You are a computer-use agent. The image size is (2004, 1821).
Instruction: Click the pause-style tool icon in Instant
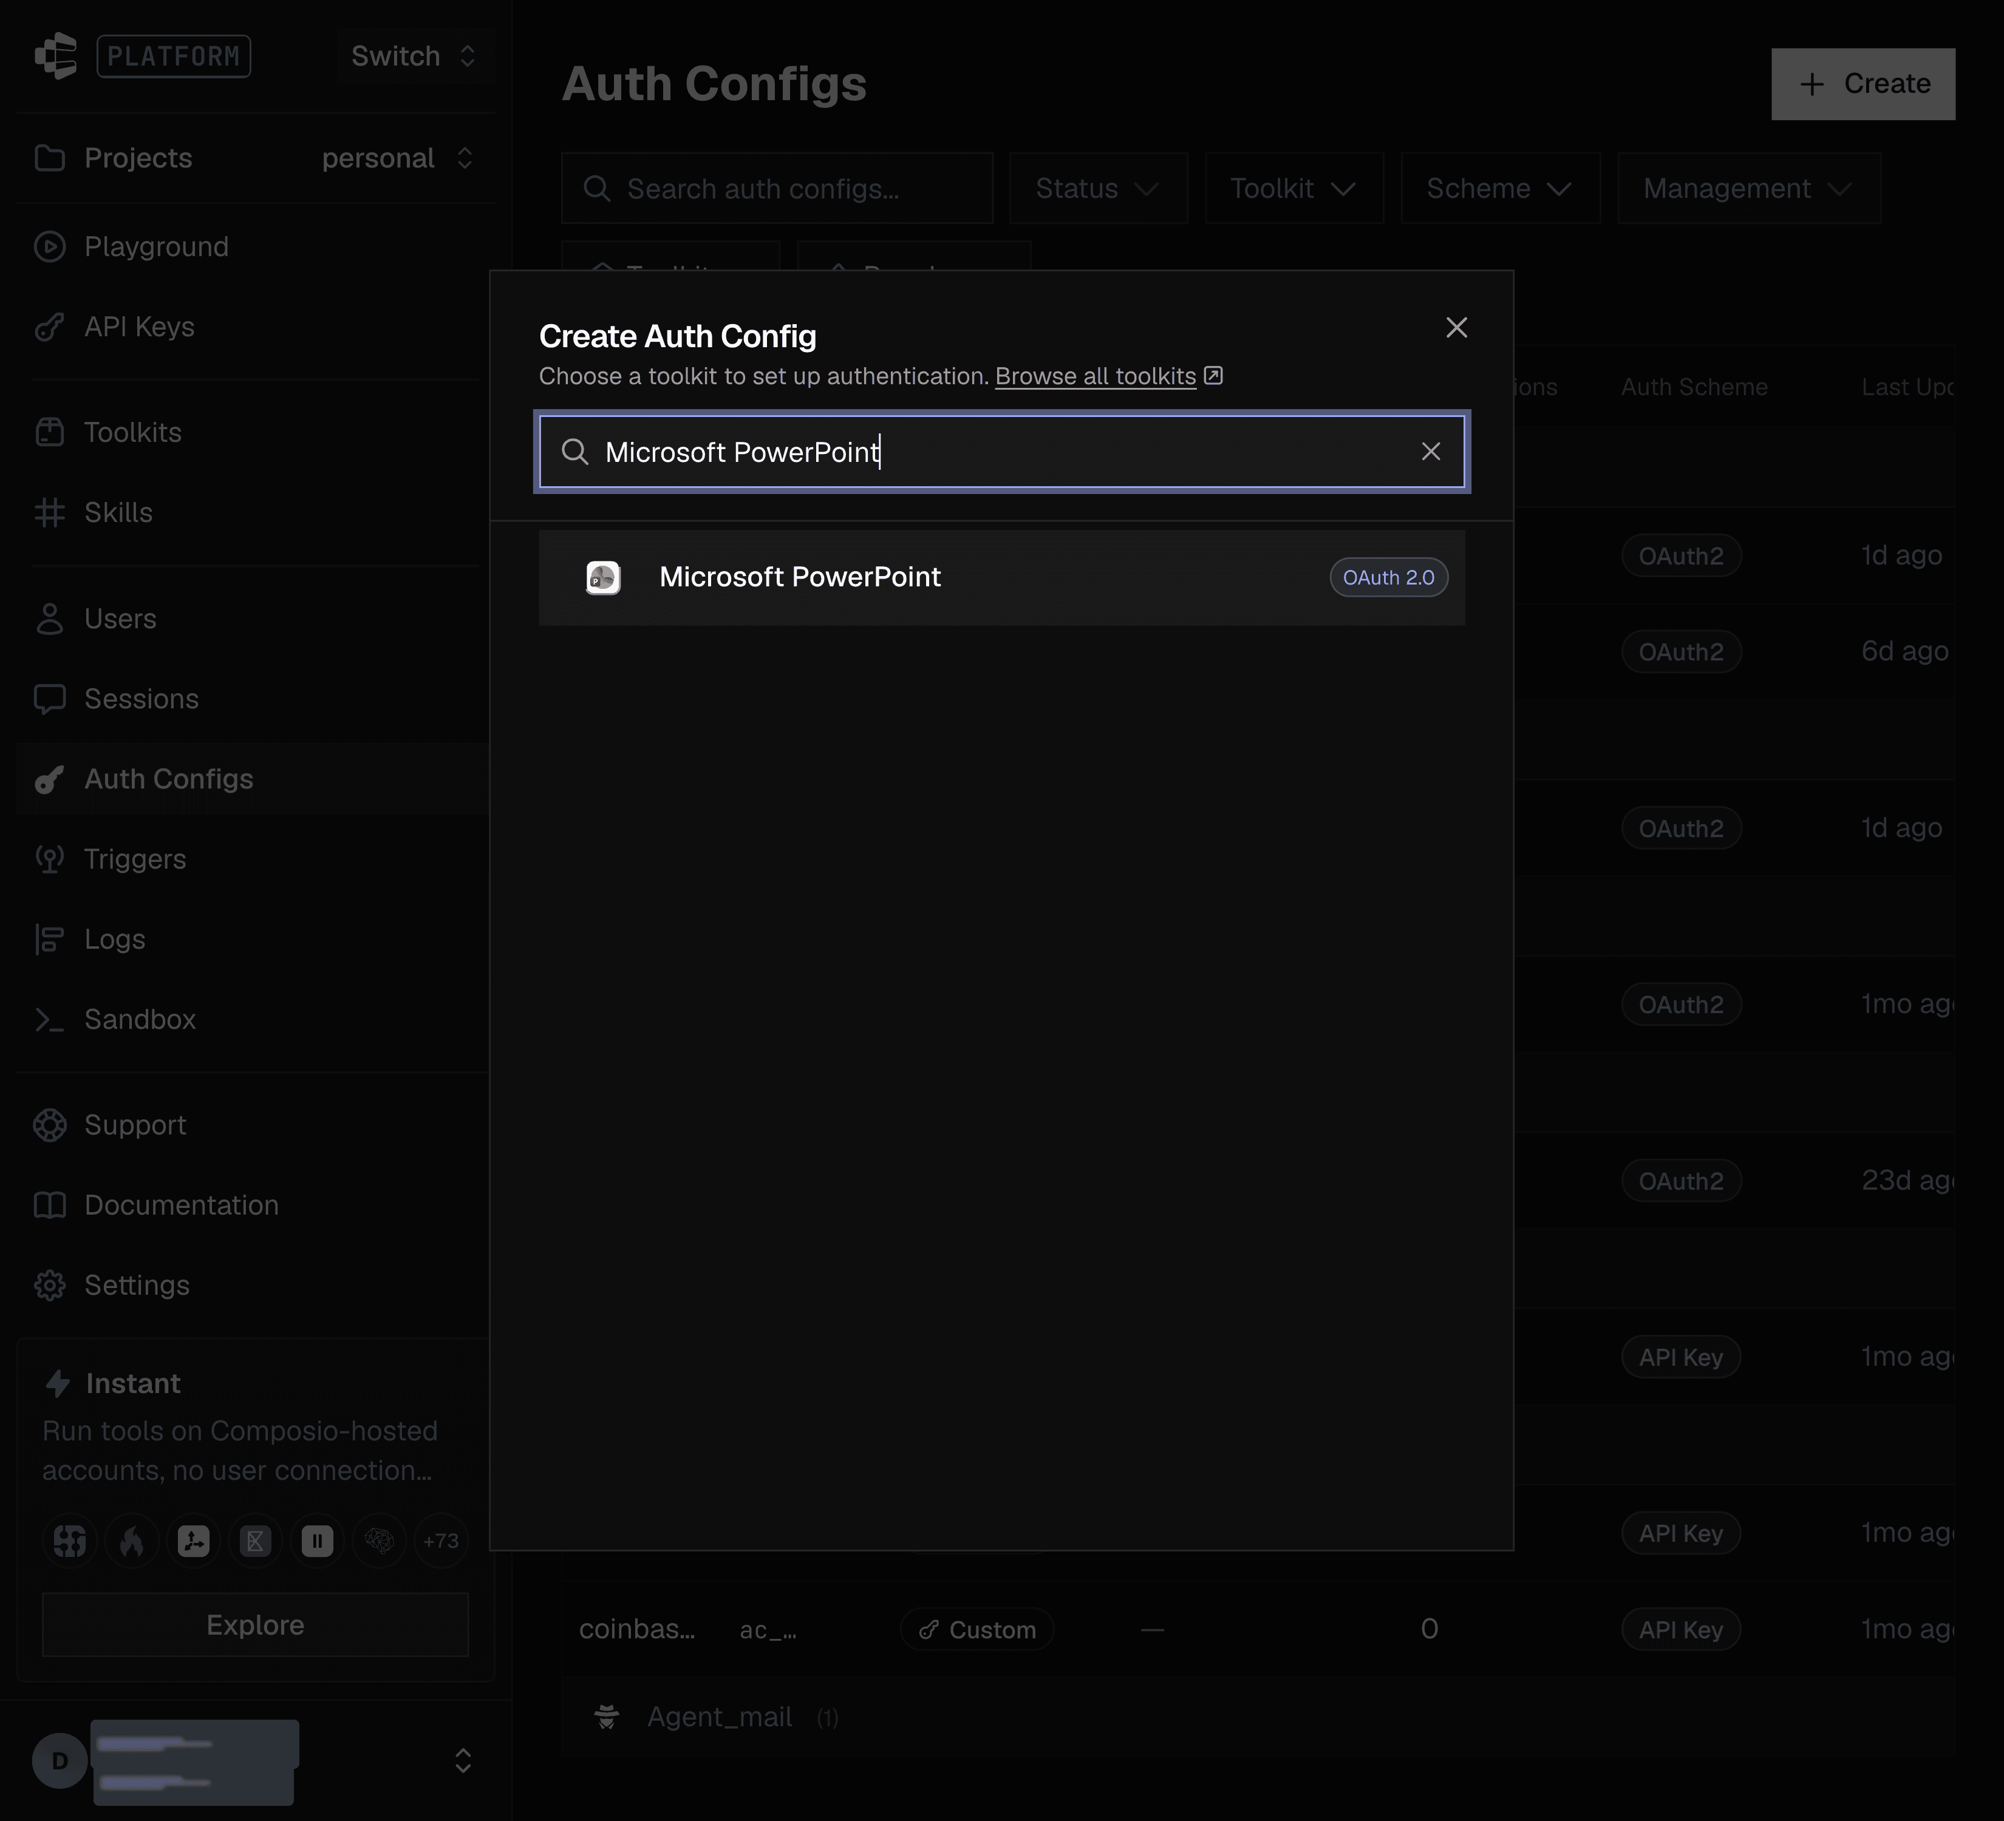click(317, 1541)
